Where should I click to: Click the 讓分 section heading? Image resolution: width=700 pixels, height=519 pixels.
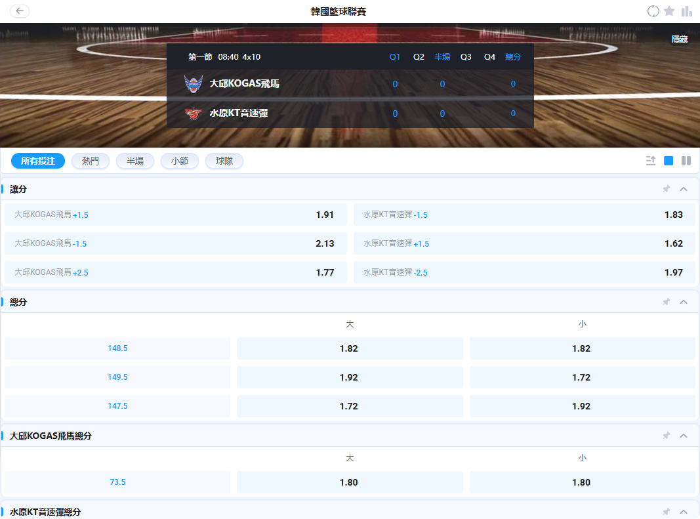18,189
